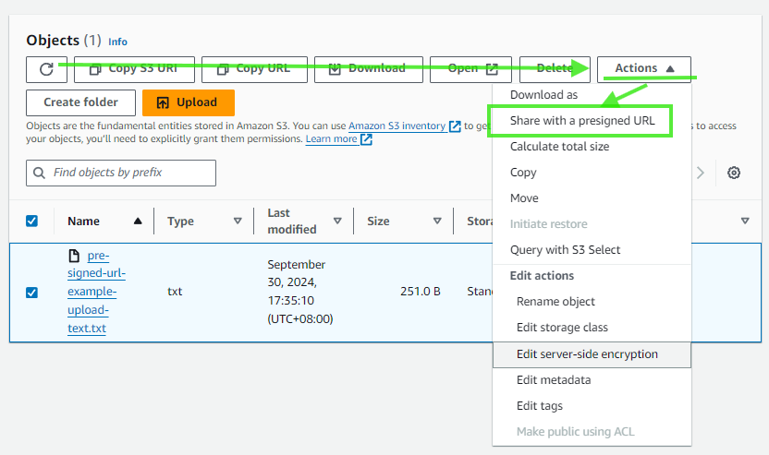This screenshot has width=769, height=455.
Task: Select Query with S3 Select option
Action: pos(565,250)
